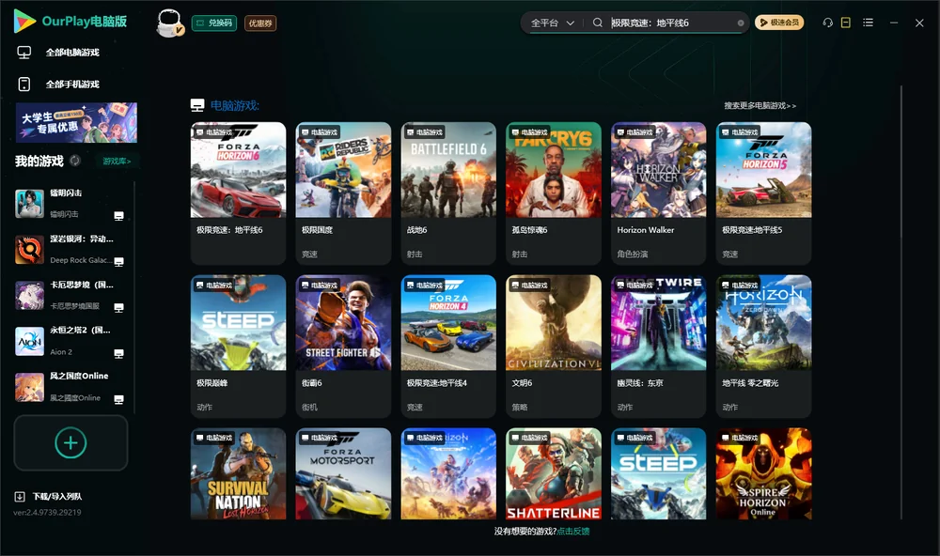Screen dimensions: 940x556
Task: Expand the 全平台 platform dropdown
Action: pyautogui.click(x=552, y=23)
